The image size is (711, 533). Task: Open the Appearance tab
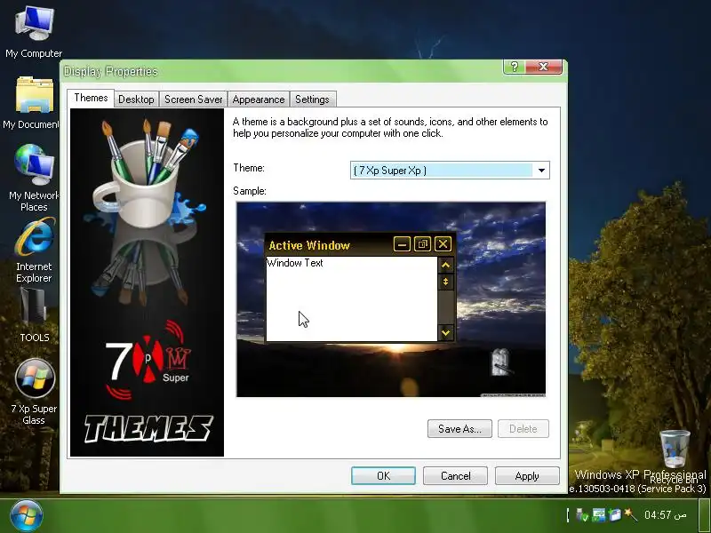[x=259, y=99]
